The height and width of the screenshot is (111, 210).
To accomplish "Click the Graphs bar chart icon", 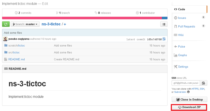I will click(x=175, y=55).
